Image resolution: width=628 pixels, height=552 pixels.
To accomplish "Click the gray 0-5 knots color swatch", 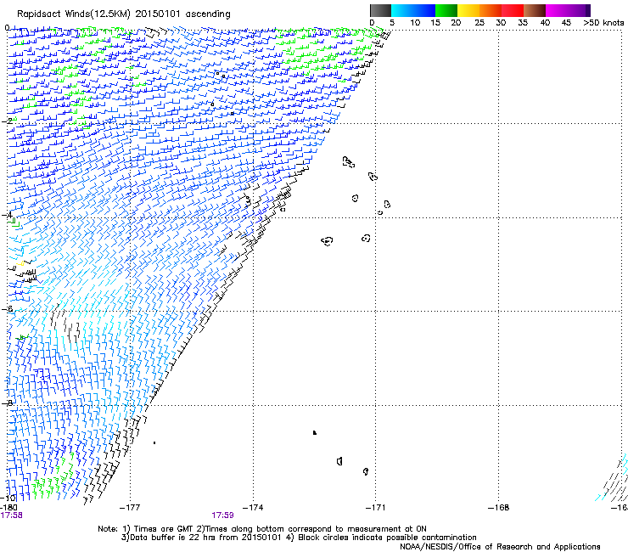I will 380,10.
